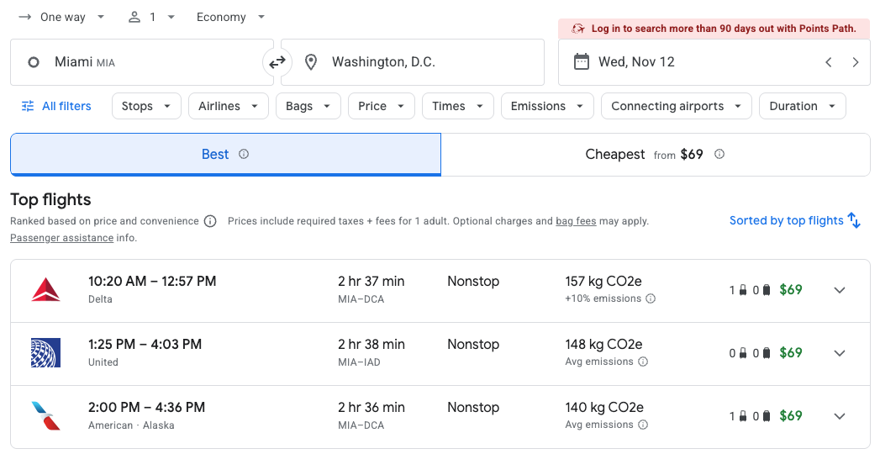Click the Washington, D.C. destination field
The width and height of the screenshot is (880, 454).
click(x=413, y=62)
